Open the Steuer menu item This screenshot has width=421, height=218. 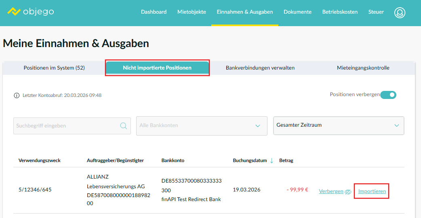(376, 12)
